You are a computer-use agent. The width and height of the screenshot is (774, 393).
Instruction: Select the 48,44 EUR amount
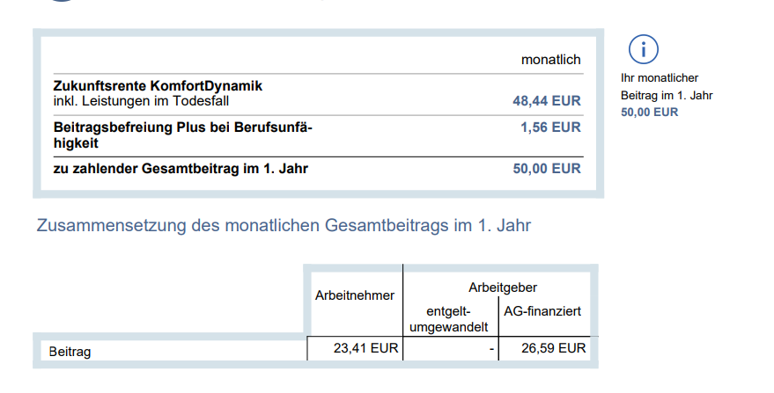547,101
